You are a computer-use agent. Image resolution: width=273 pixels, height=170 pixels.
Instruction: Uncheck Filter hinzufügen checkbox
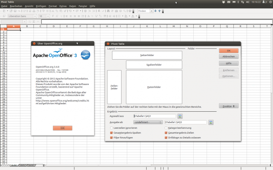[x=111, y=138]
